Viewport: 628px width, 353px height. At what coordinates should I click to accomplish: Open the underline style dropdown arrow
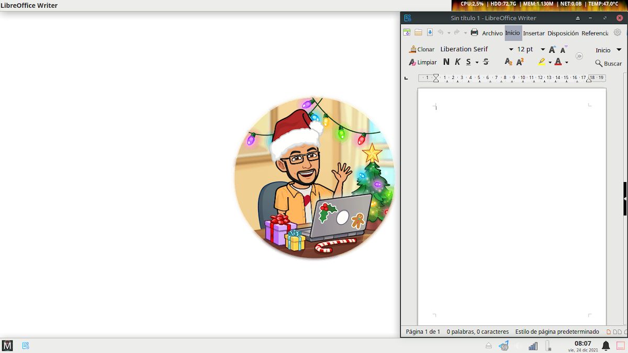477,62
